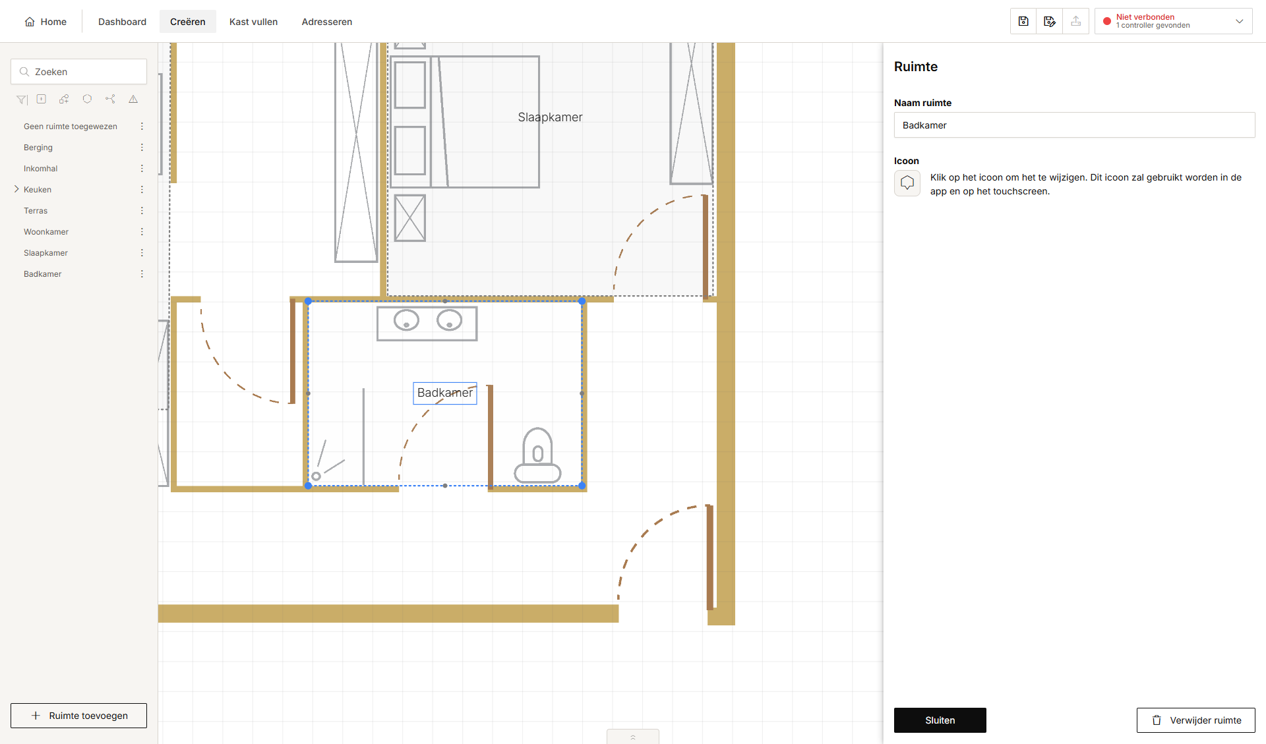The width and height of the screenshot is (1266, 744).
Task: Expand the bottom panel chevron handle
Action: click(633, 737)
